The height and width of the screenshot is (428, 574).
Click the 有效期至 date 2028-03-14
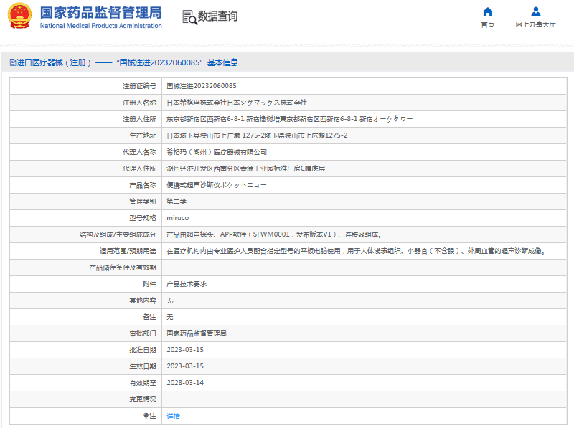pyautogui.click(x=184, y=382)
